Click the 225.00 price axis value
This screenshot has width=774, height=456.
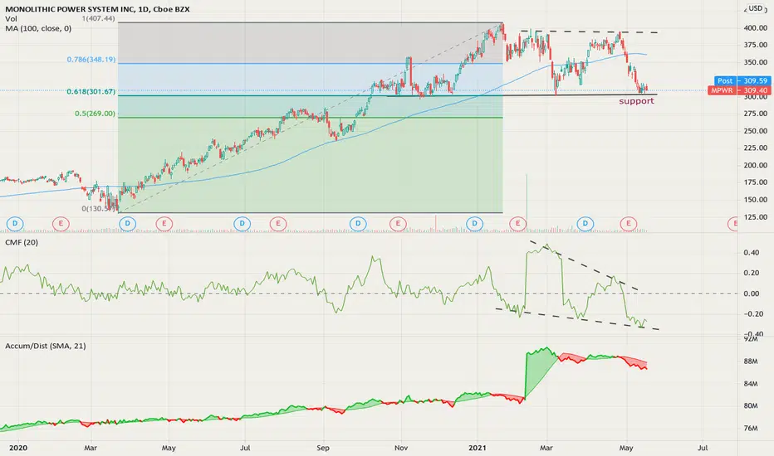pos(755,148)
